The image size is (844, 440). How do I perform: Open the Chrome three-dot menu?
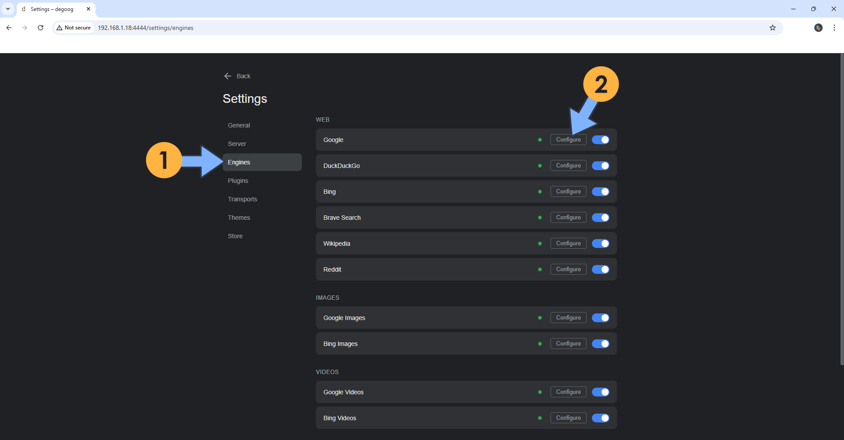(834, 28)
